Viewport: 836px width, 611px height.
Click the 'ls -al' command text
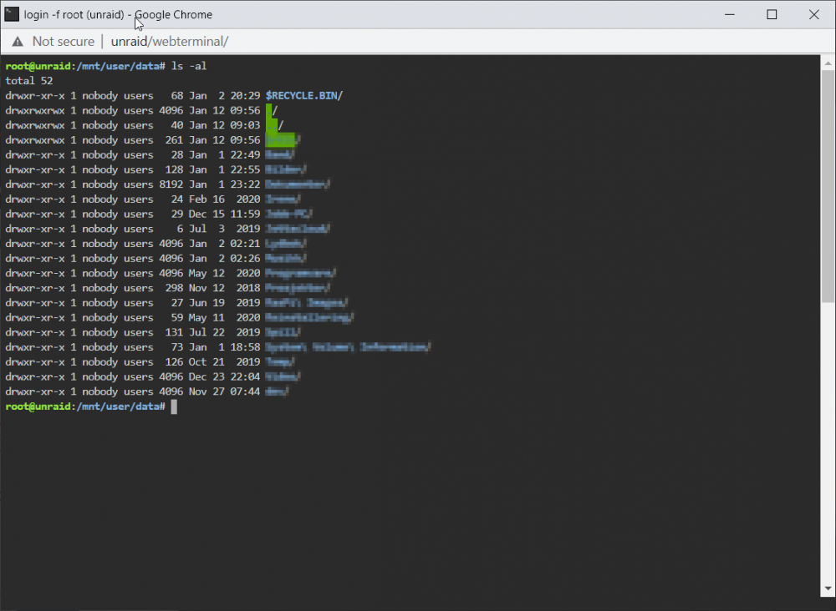tap(189, 66)
